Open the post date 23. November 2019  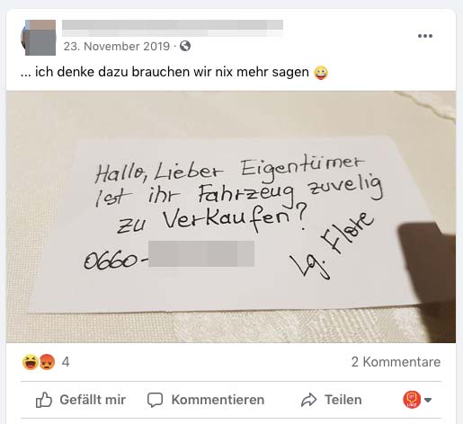point(117,47)
